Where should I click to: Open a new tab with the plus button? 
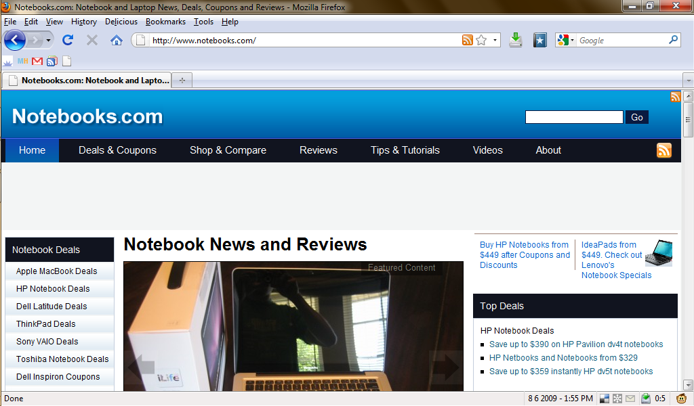182,81
